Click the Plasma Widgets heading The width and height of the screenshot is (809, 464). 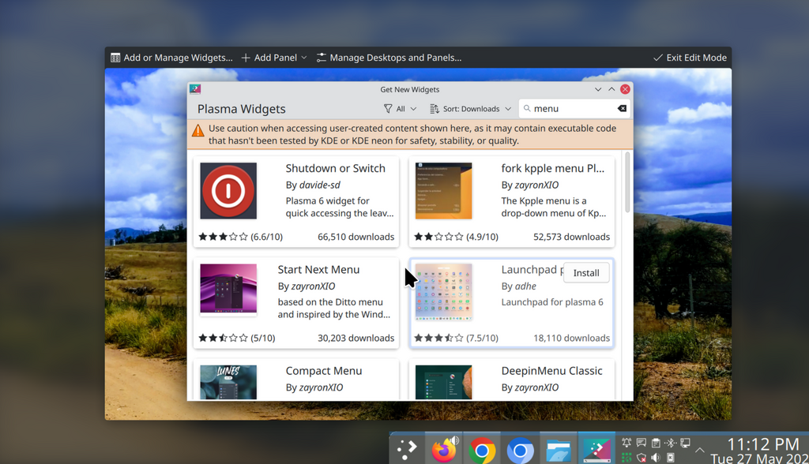coord(242,109)
